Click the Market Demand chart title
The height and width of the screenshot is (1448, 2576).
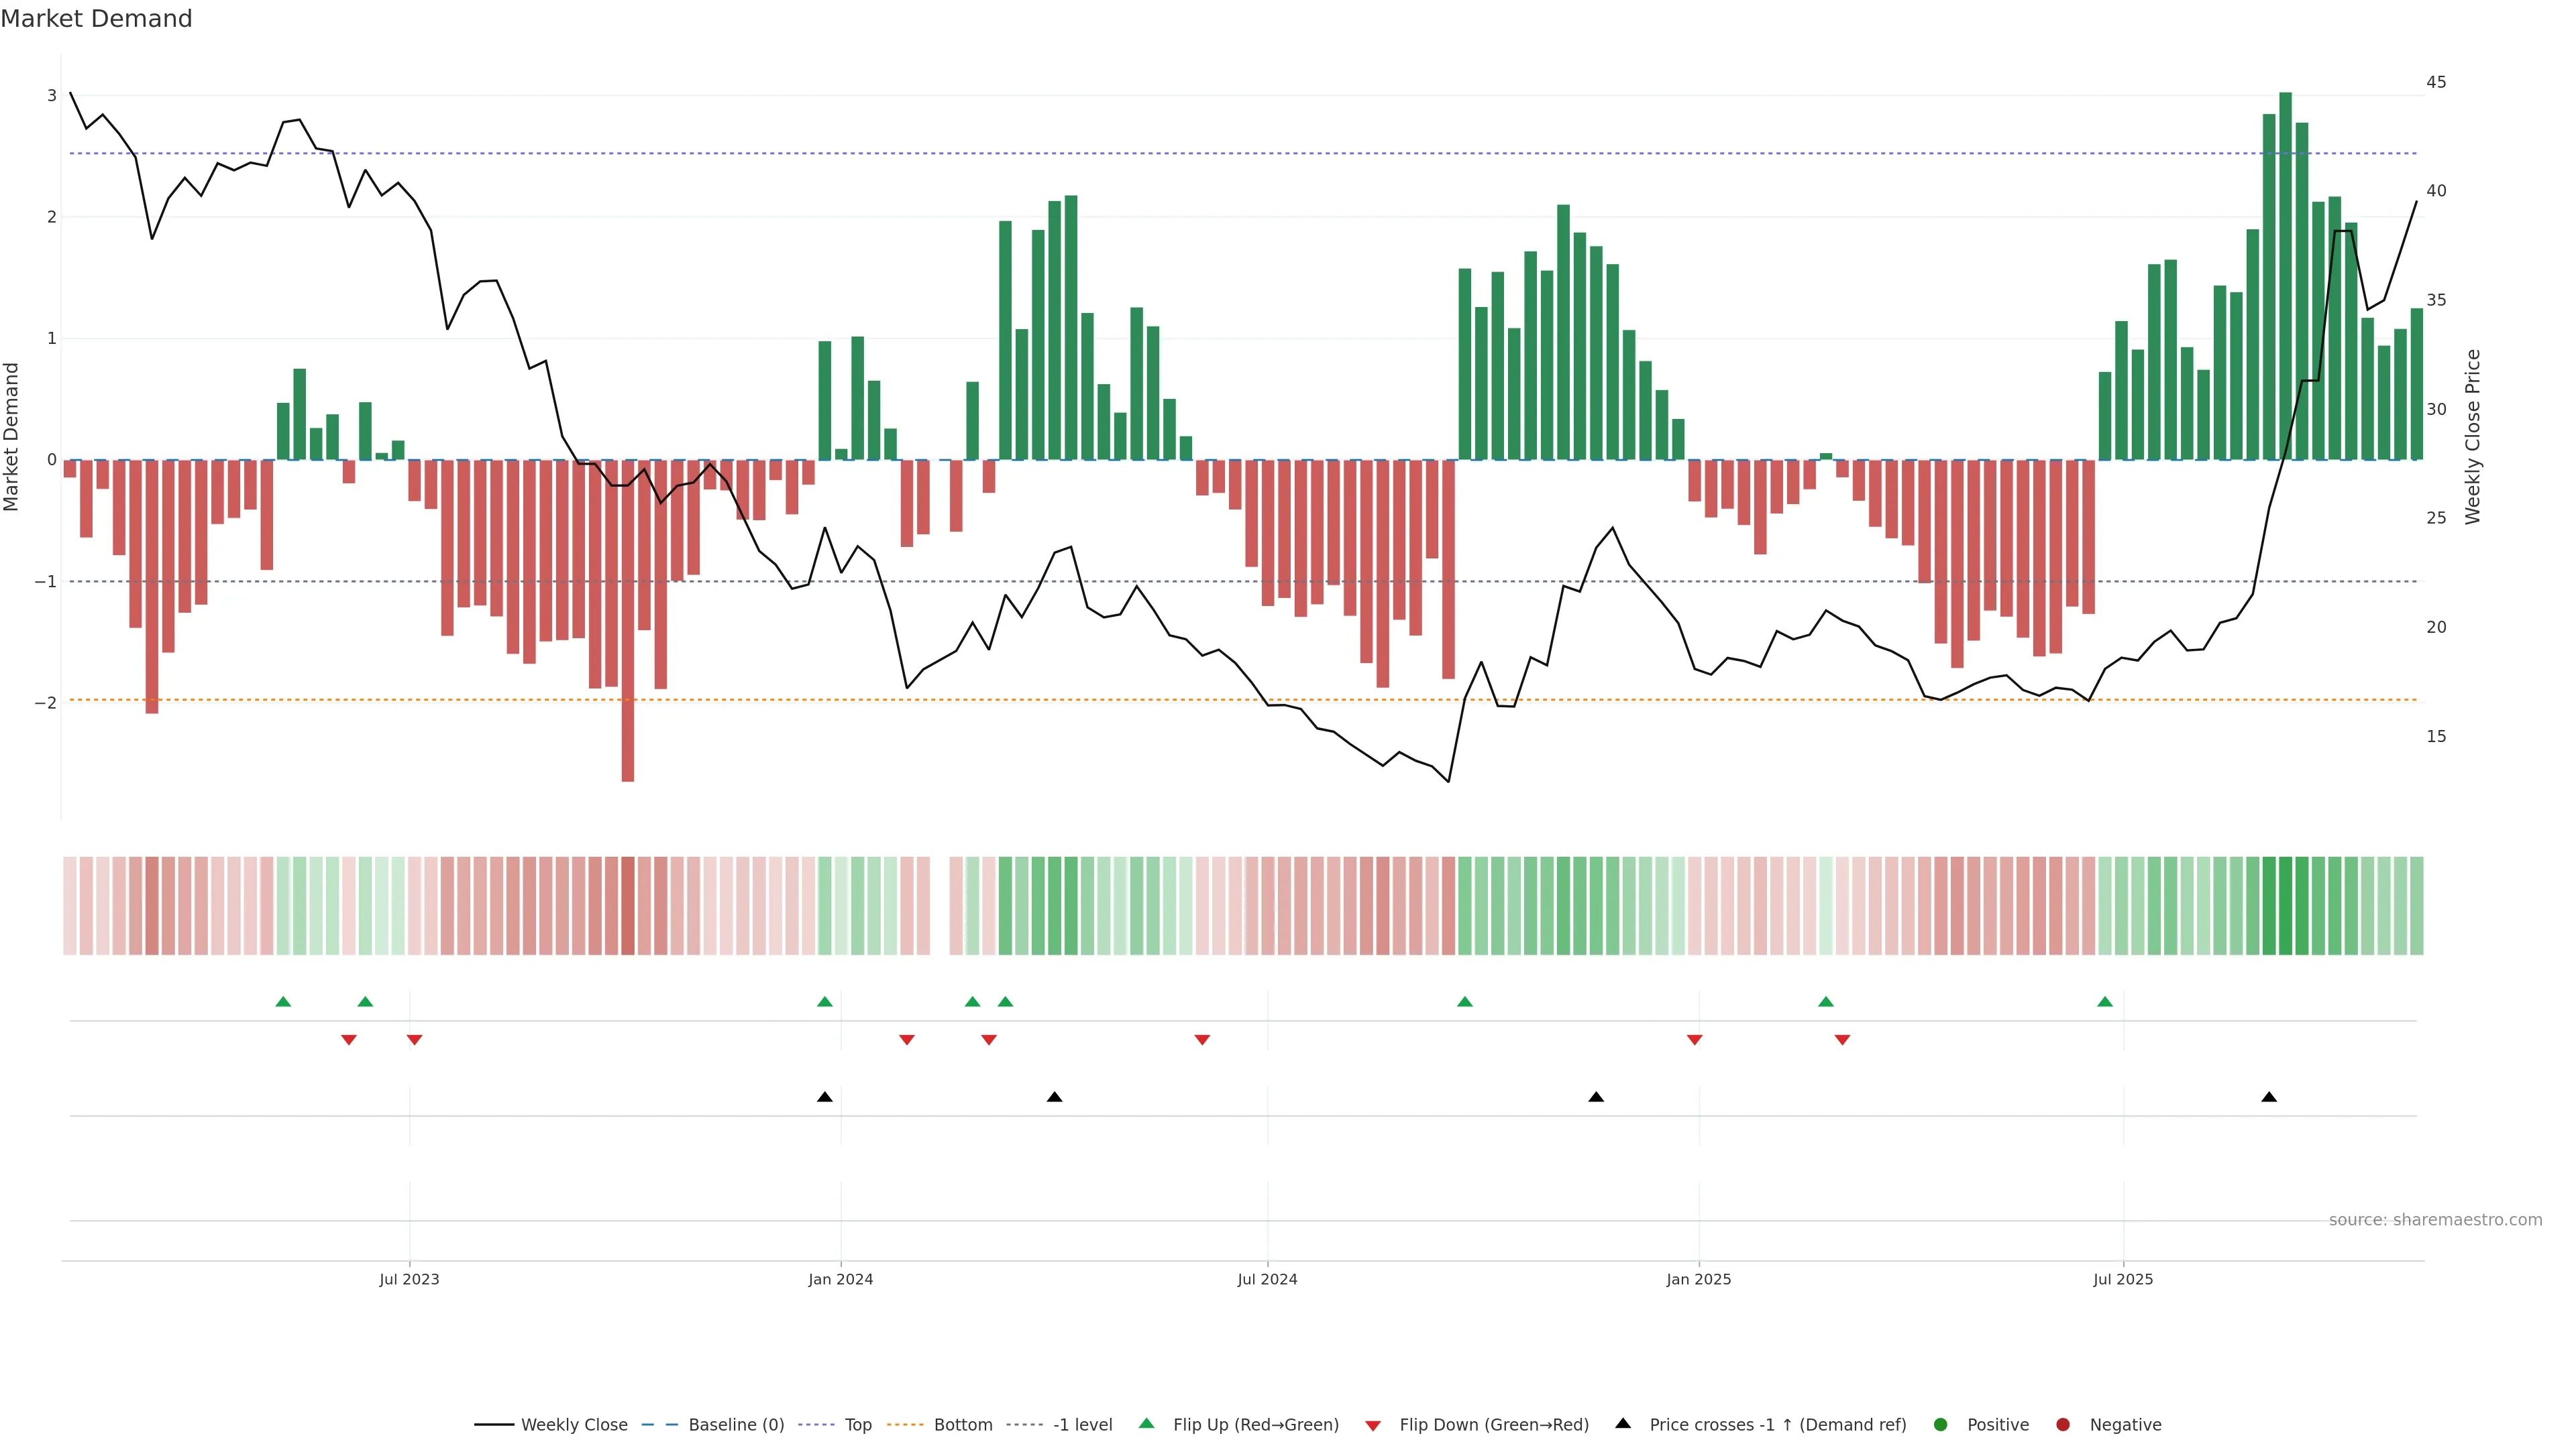click(x=97, y=19)
